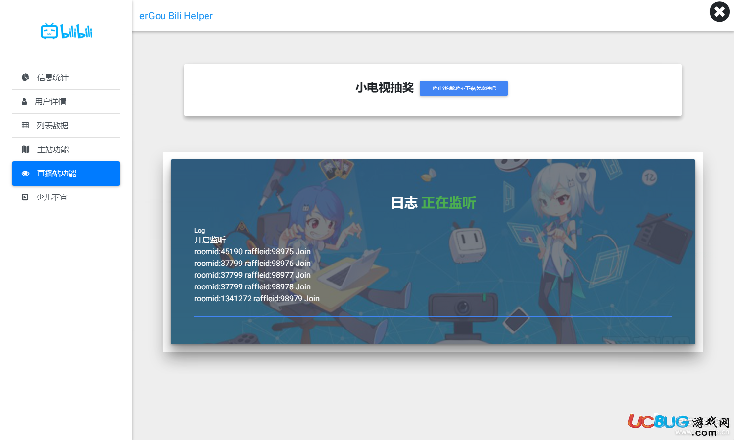Click the bilibili logo in the sidebar
734x440 pixels.
pos(66,31)
